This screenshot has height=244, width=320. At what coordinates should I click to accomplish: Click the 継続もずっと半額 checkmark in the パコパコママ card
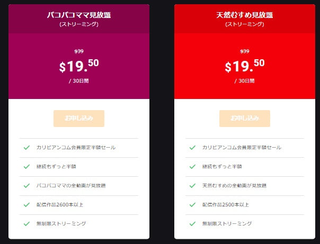point(26,167)
